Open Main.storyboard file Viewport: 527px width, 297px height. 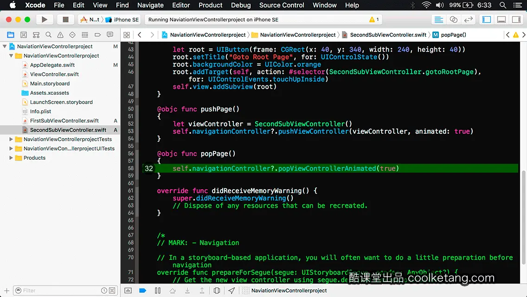(50, 84)
